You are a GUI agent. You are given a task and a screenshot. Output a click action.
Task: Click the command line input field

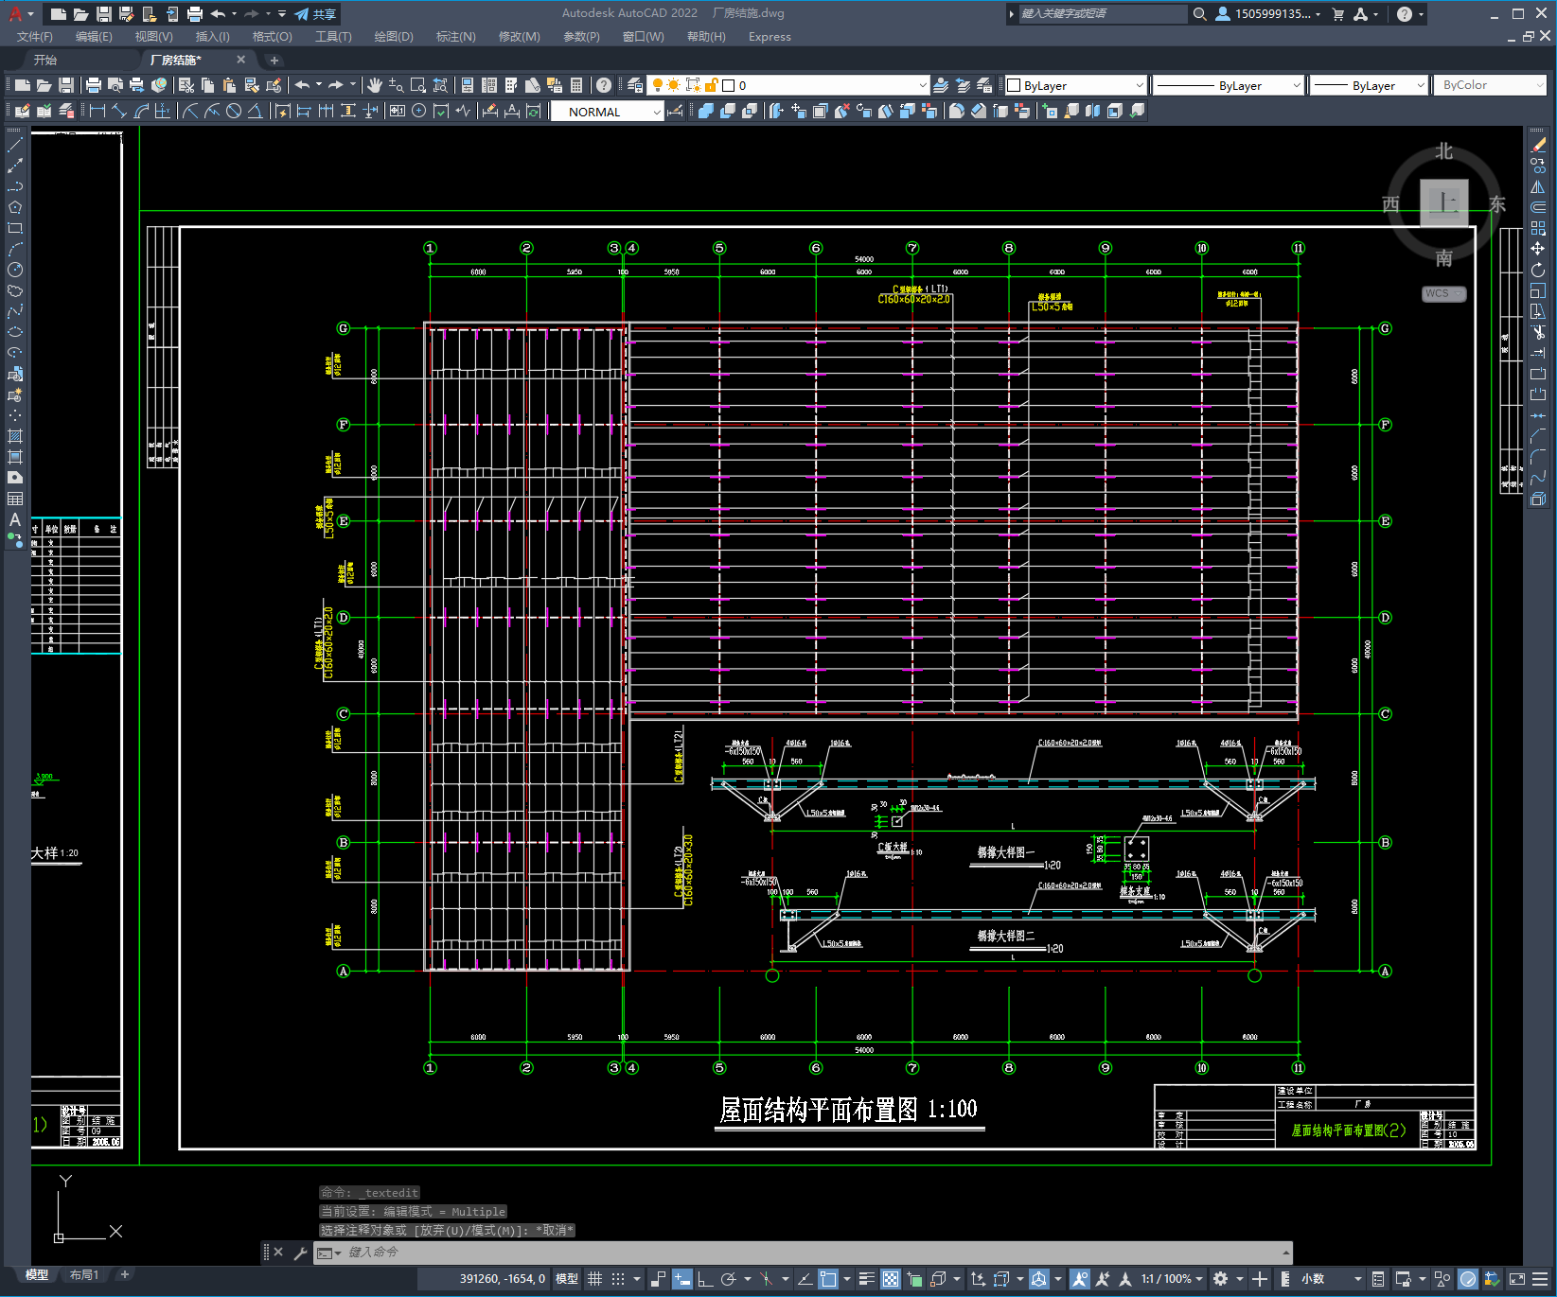(805, 1253)
